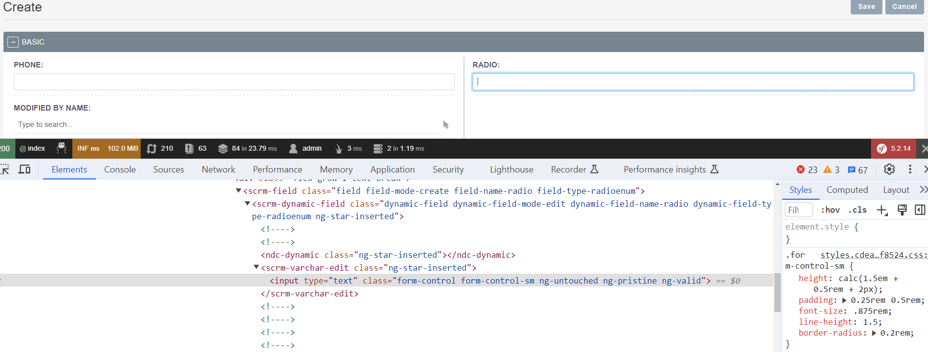Viewport: 928px width, 352px height.
Task: Click the Modified By Name search field
Action: [x=225, y=124]
